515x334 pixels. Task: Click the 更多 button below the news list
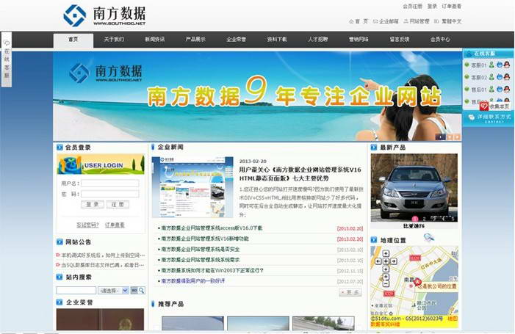350,292
